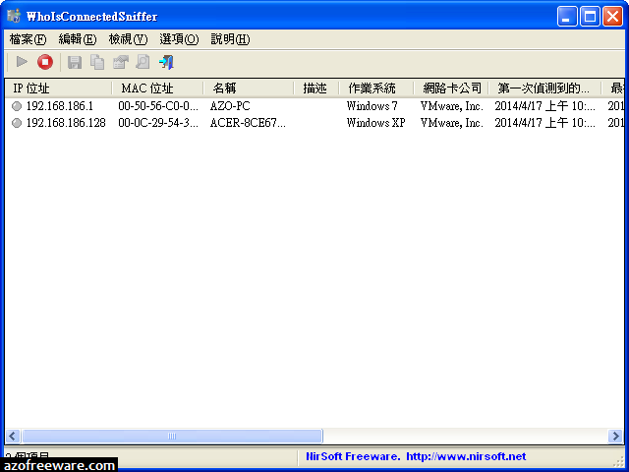Click first-detected time cell in ACER-8CE67 row
Viewport: 629px width, 472px height.
click(544, 123)
